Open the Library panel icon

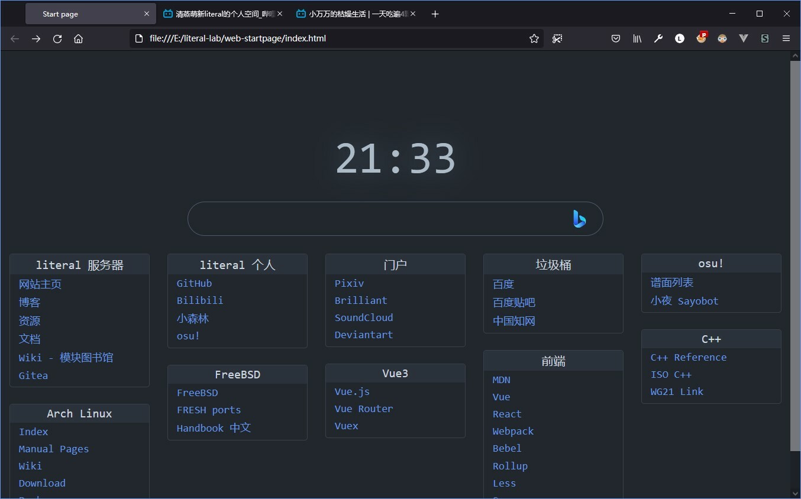coord(637,38)
